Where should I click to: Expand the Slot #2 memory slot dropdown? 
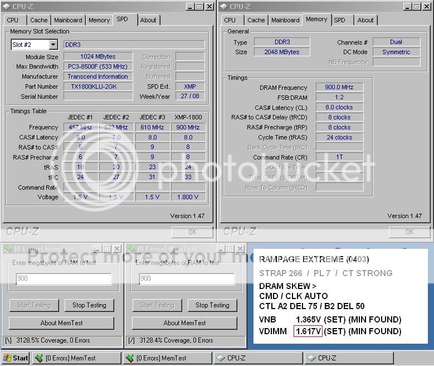[53, 45]
